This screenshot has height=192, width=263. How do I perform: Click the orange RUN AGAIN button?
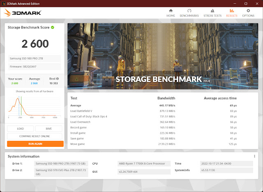tap(35, 144)
